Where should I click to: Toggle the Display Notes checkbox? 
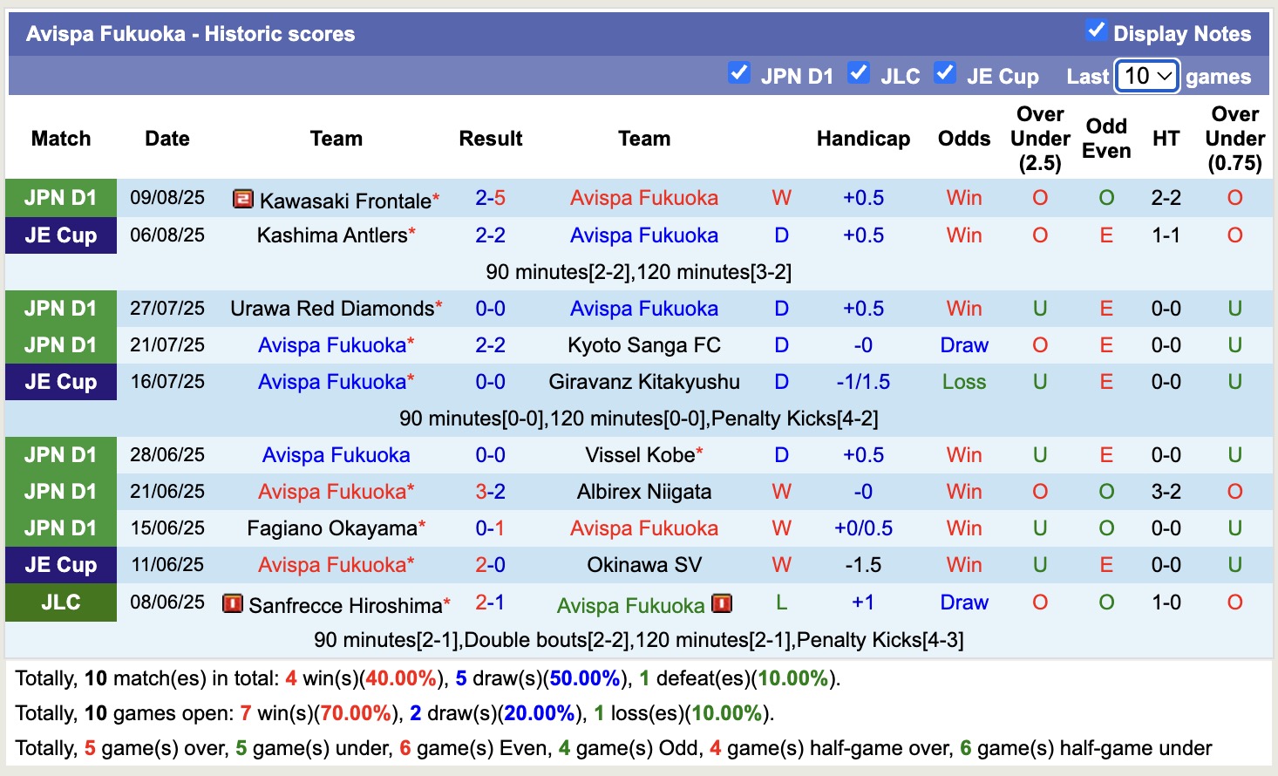tap(1096, 30)
